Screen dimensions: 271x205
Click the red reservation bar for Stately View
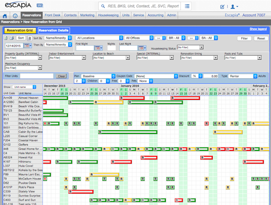(81, 192)
